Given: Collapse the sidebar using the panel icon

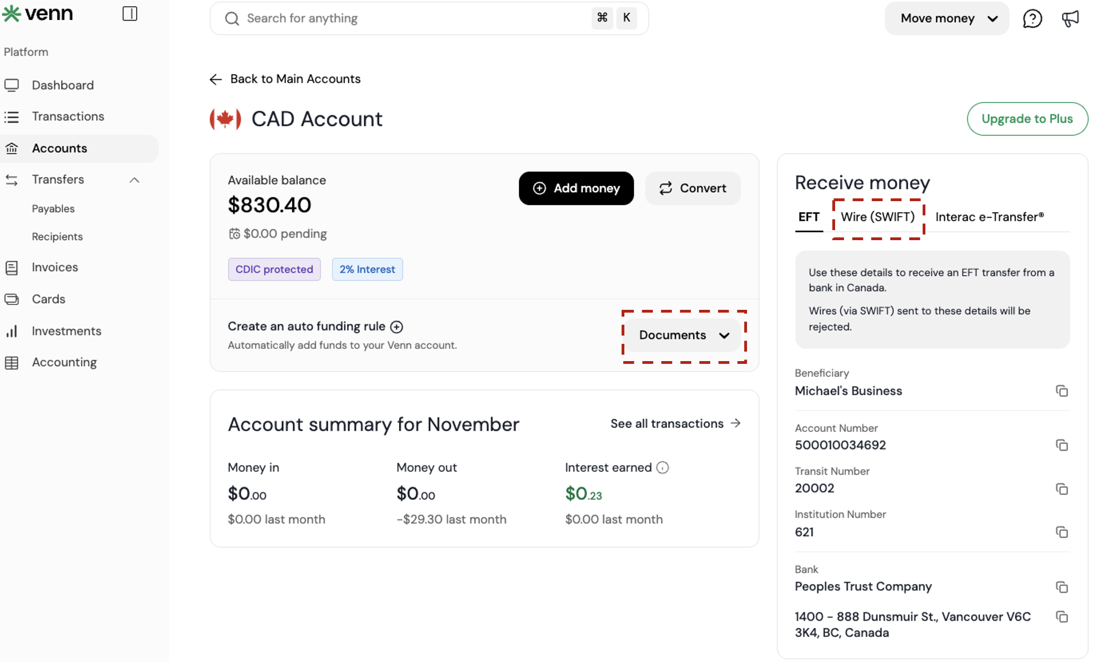Looking at the screenshot, I should (x=129, y=13).
